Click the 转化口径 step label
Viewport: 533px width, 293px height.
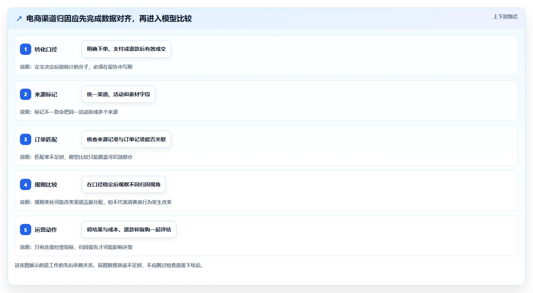46,49
